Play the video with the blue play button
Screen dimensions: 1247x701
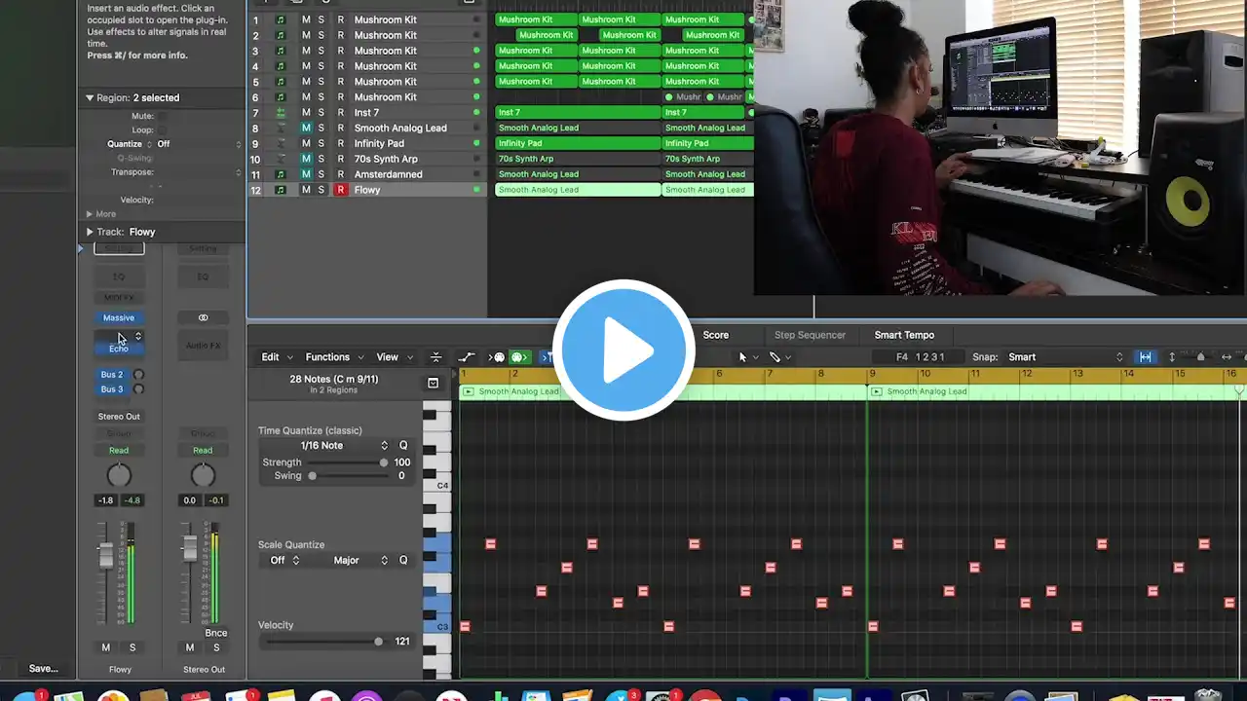(x=623, y=350)
